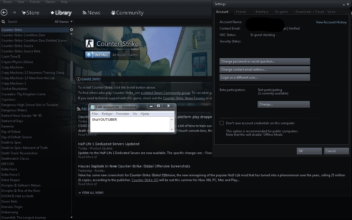Click the RSS icon beside recent news
The height and width of the screenshot is (220, 352).
click(x=79, y=109)
